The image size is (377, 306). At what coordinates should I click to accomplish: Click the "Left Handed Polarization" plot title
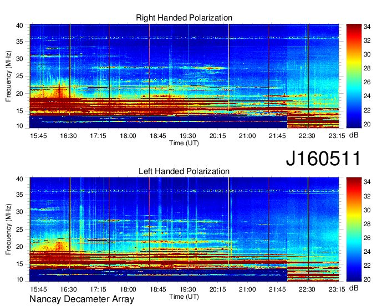(184, 171)
